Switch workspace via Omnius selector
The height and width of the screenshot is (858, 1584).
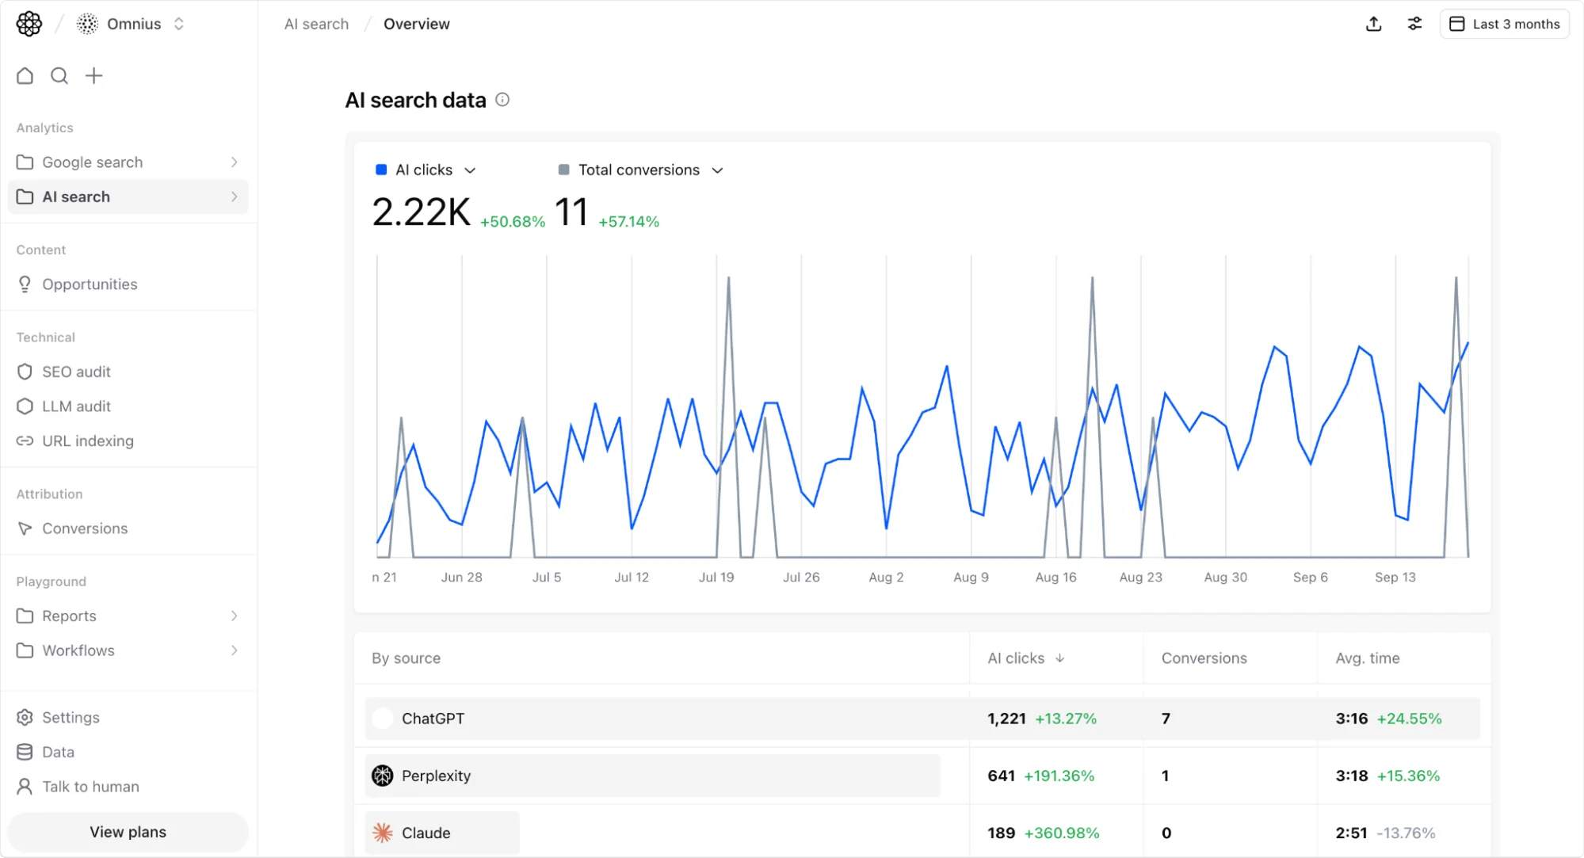[135, 24]
